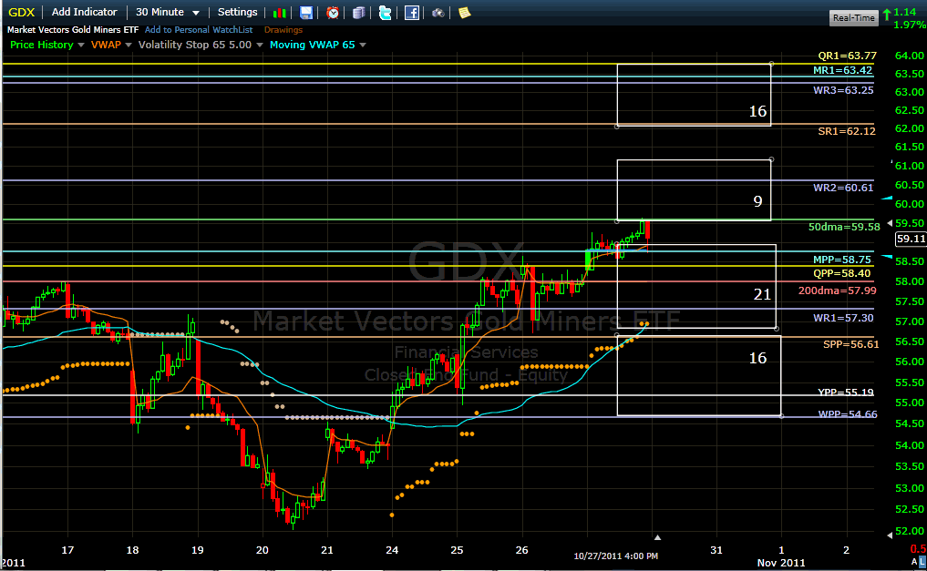
Task: Select the WR1=57.30 level label
Action: tap(843, 318)
